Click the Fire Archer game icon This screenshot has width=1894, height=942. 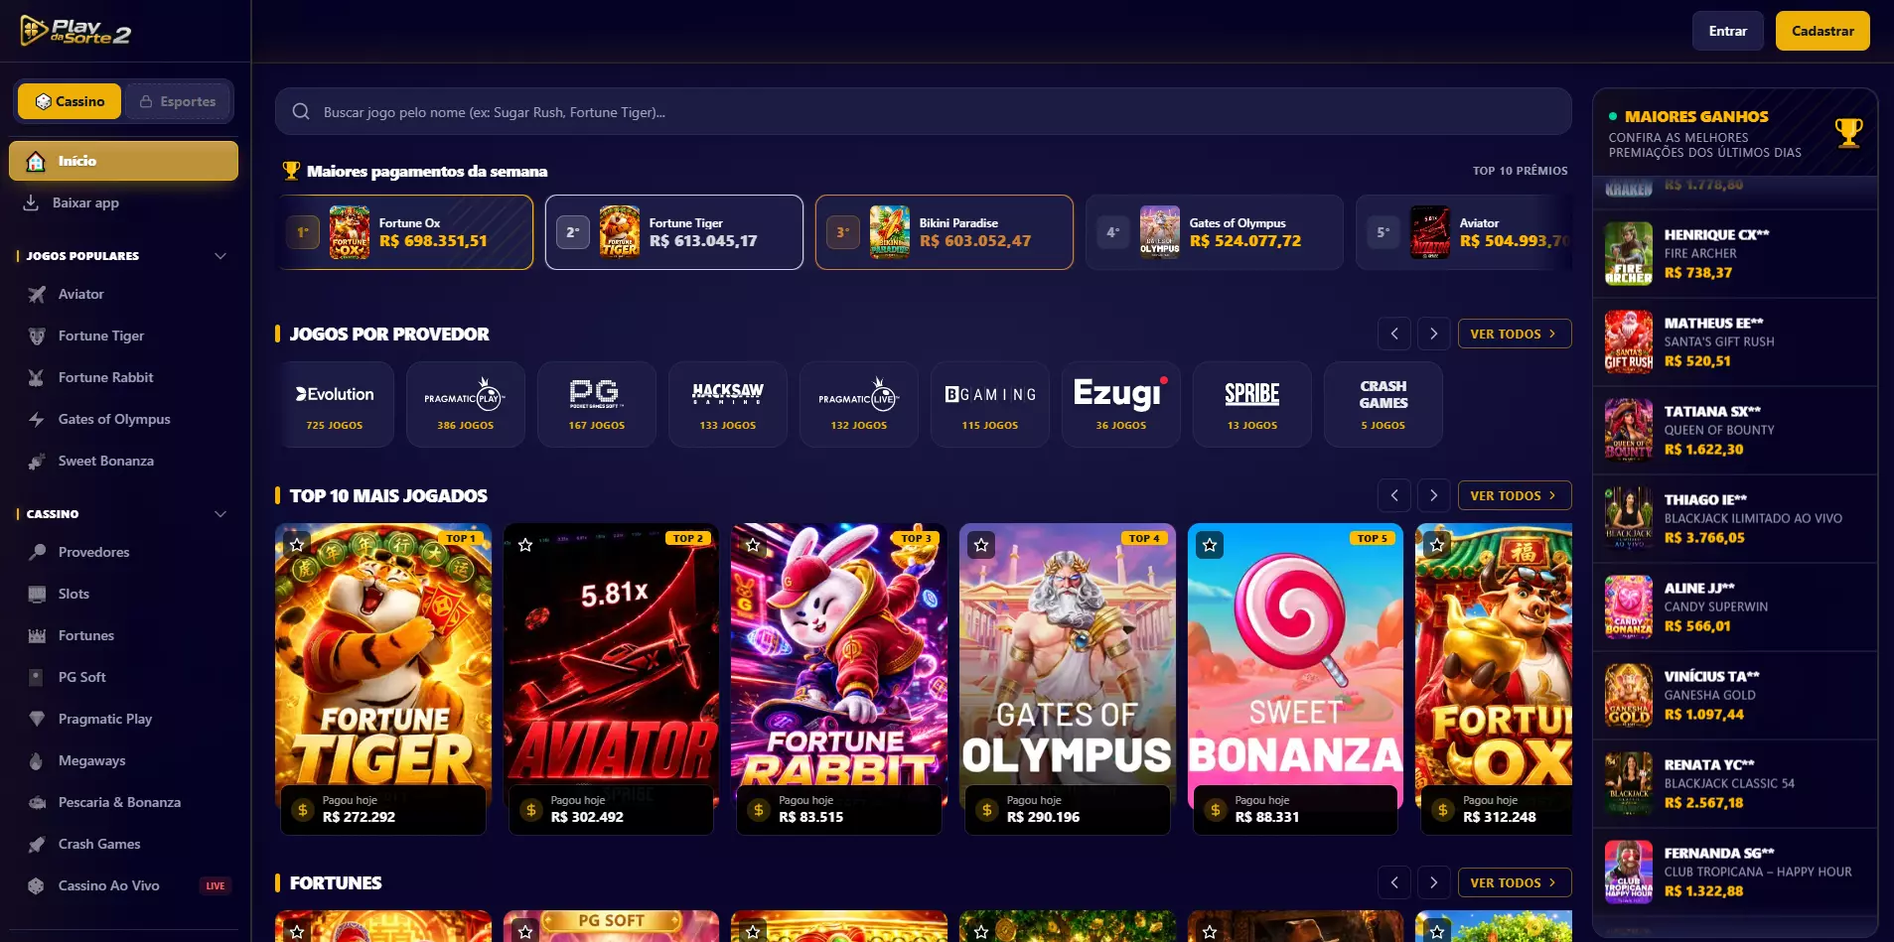coord(1629,254)
